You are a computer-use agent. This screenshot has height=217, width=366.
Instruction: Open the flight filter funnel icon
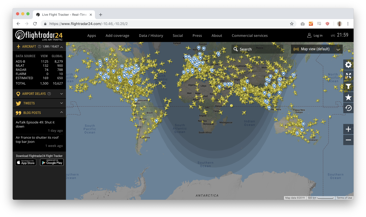click(348, 86)
